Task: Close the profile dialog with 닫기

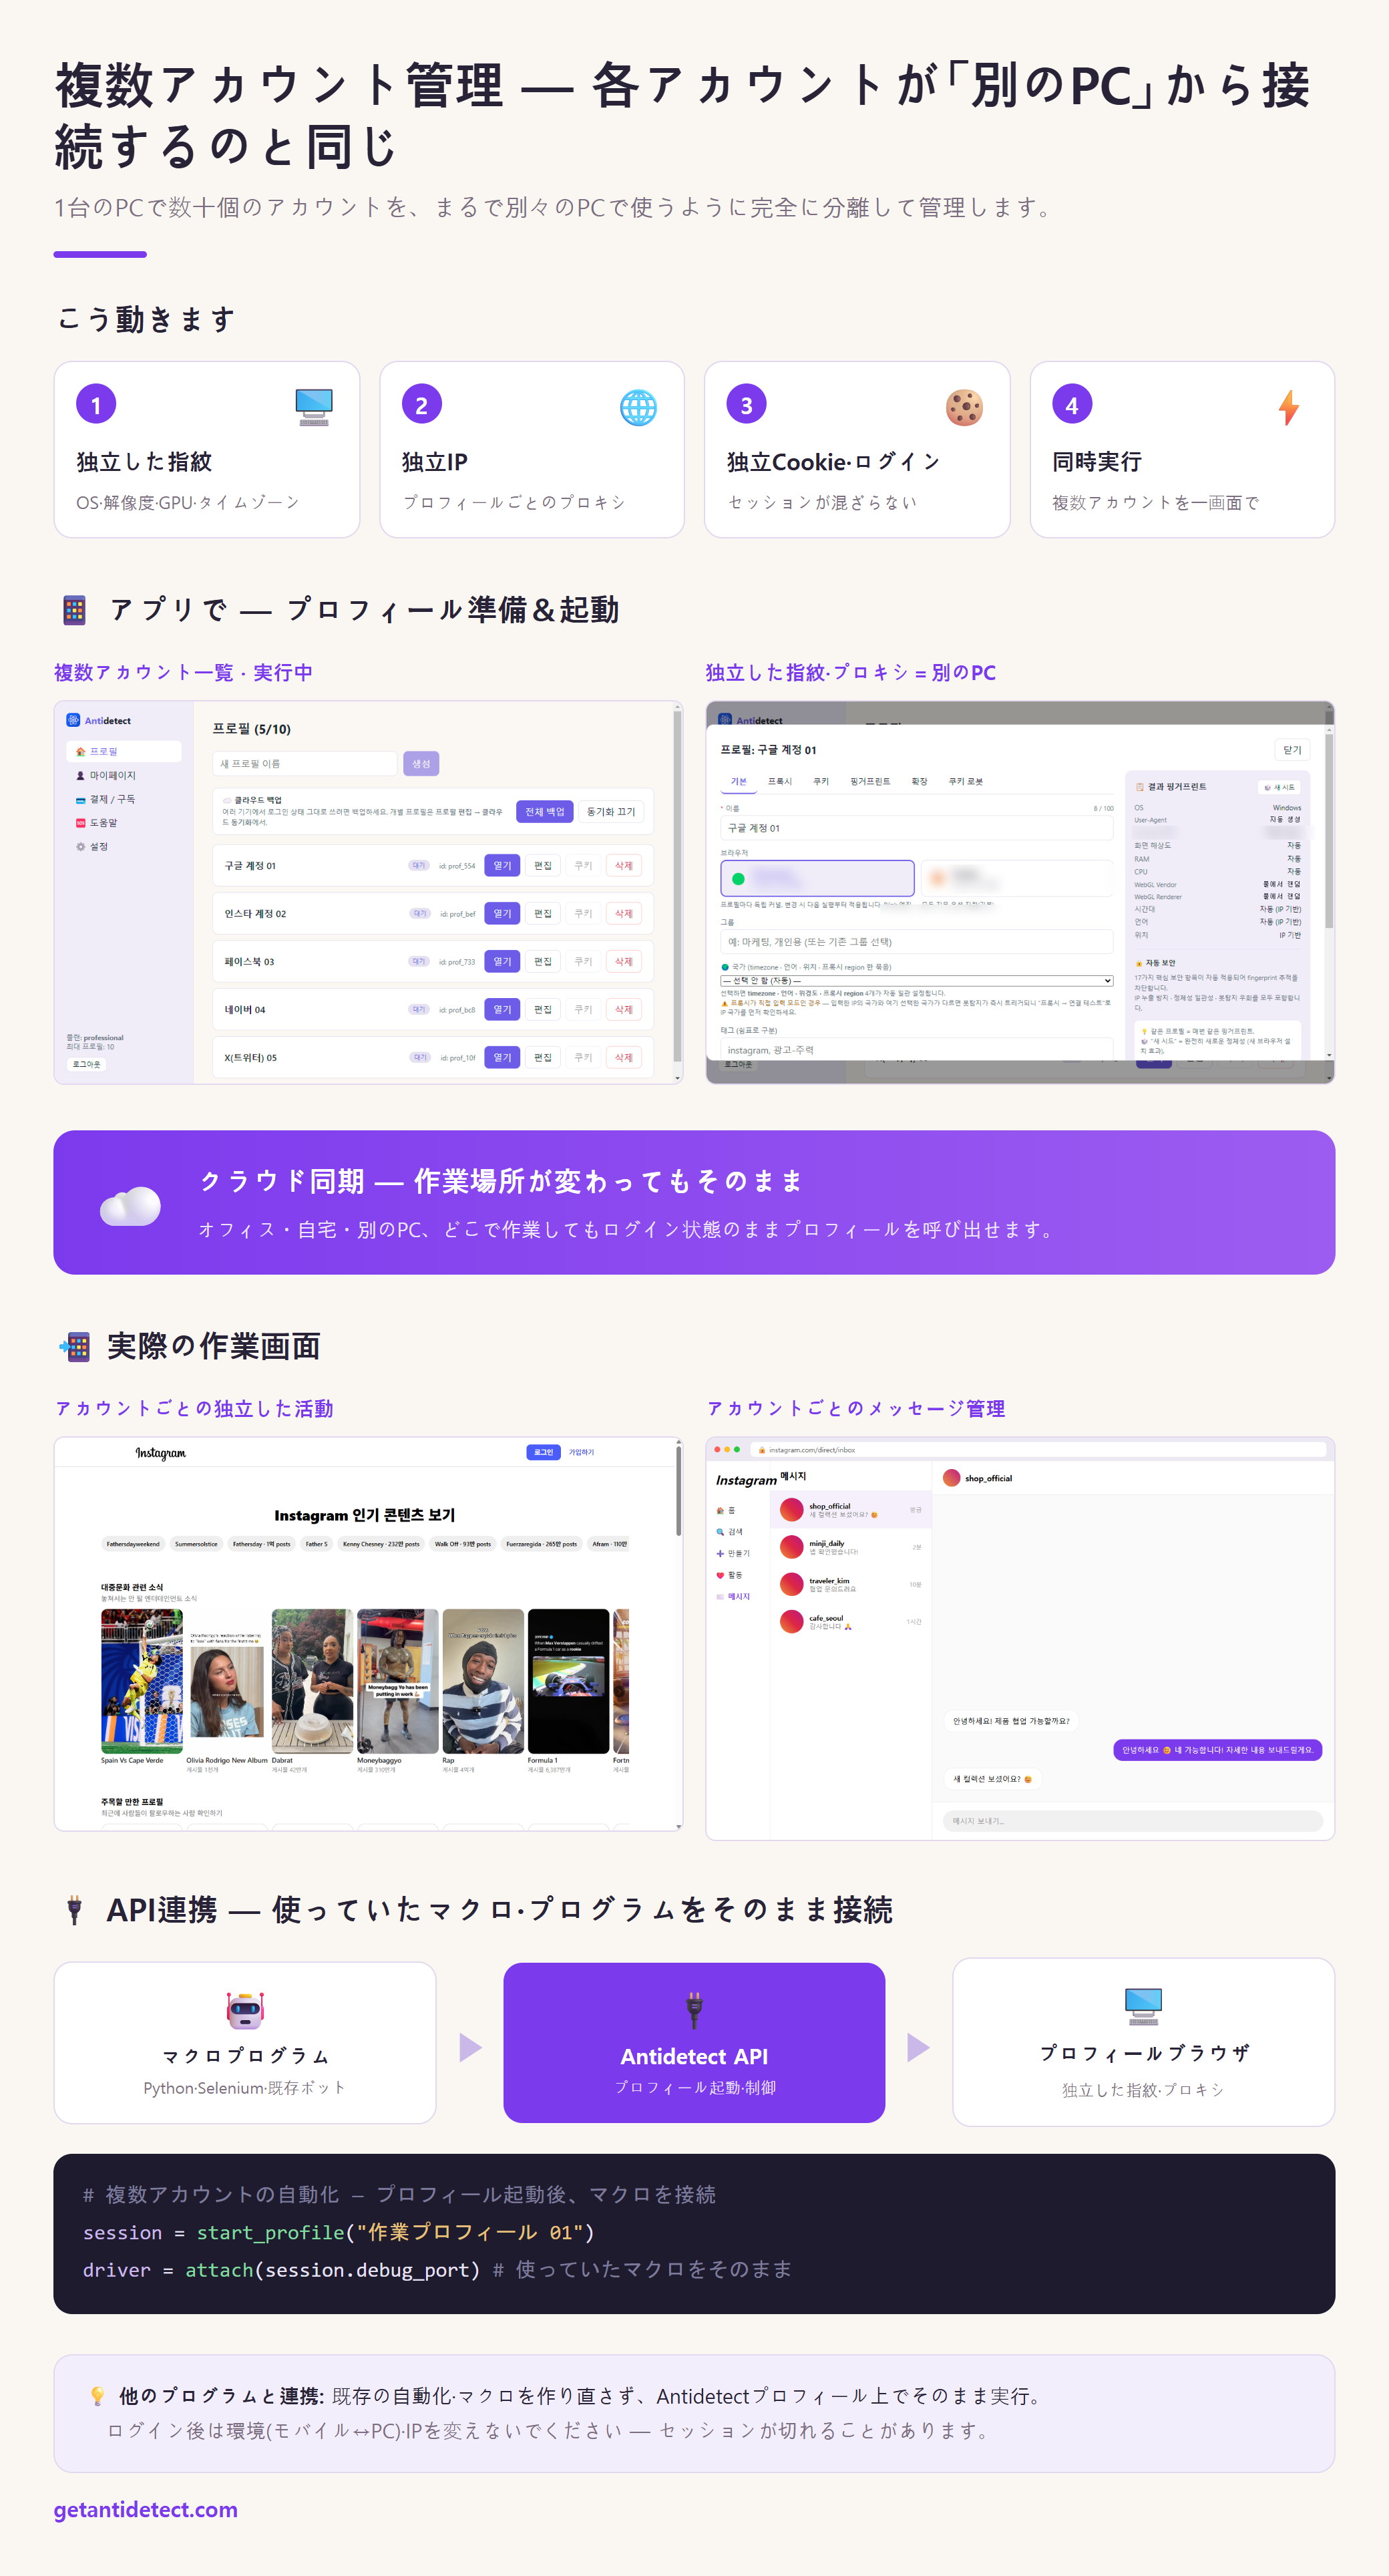Action: pyautogui.click(x=1292, y=750)
